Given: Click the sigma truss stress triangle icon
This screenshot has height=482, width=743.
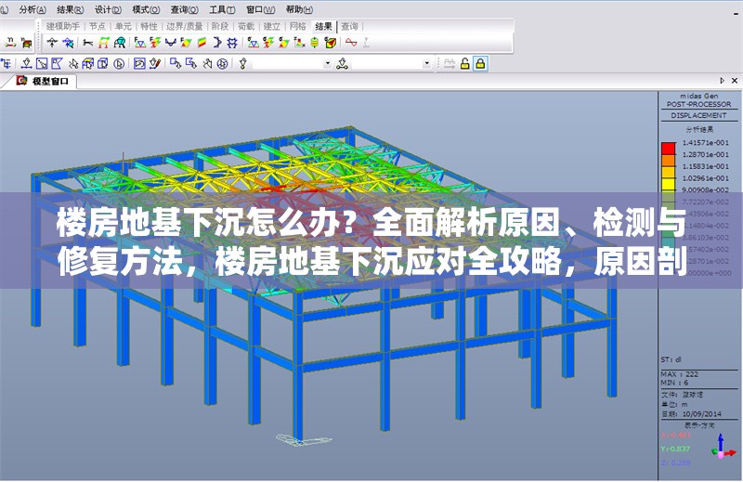Looking at the screenshot, I should click(253, 43).
